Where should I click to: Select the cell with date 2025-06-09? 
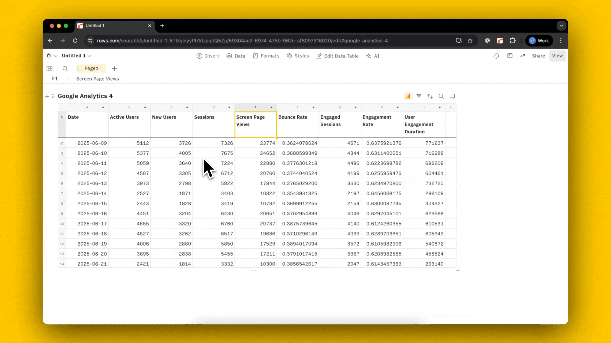[x=87, y=143]
